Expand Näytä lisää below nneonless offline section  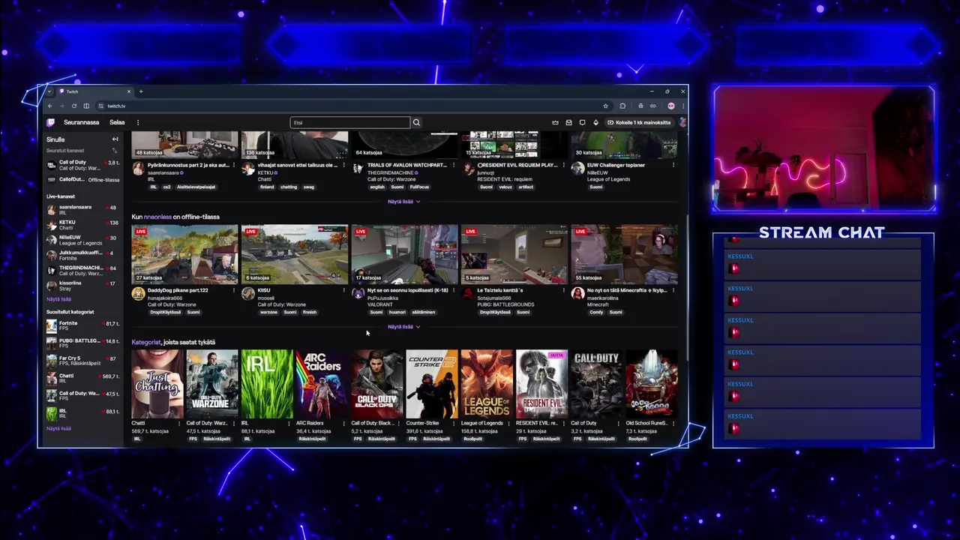click(403, 327)
